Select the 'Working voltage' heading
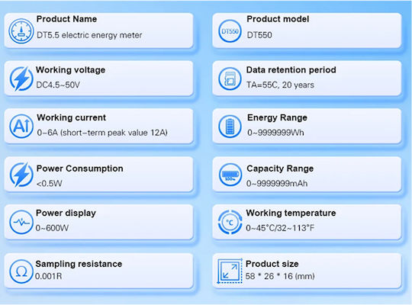Screen dimensions: 412x305 pyautogui.click(x=71, y=70)
